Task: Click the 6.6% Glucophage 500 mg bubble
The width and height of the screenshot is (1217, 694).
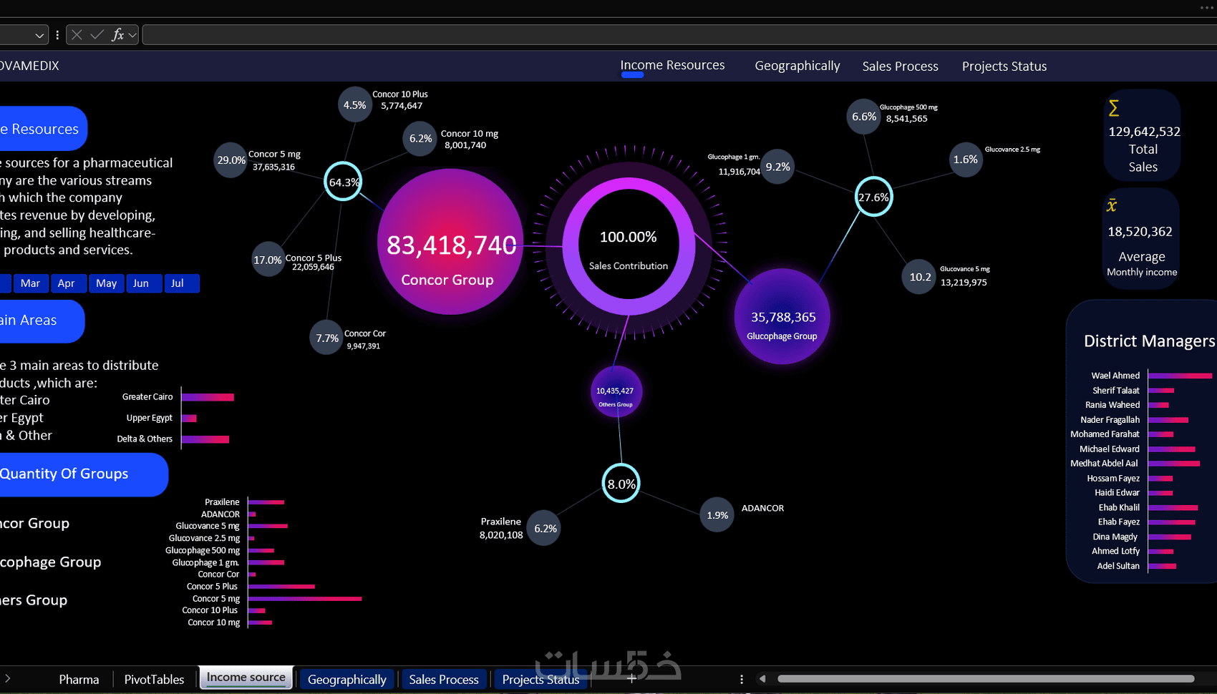Action: point(864,116)
